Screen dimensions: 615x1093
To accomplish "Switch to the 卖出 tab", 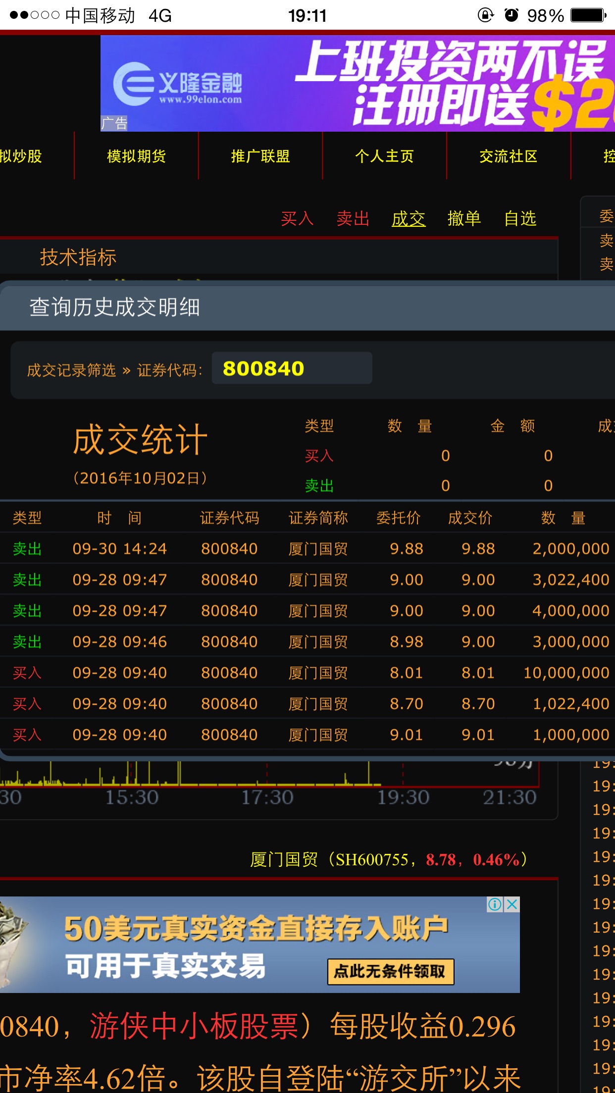I will point(353,218).
